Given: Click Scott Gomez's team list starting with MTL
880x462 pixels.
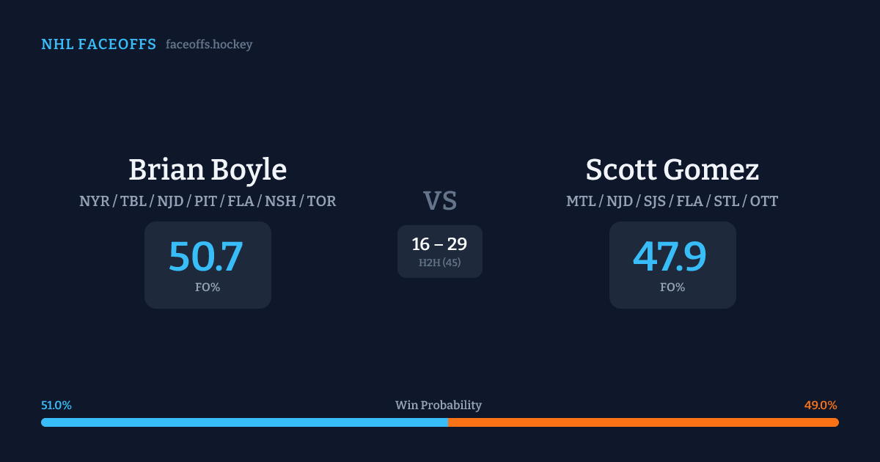Looking at the screenshot, I should [672, 201].
